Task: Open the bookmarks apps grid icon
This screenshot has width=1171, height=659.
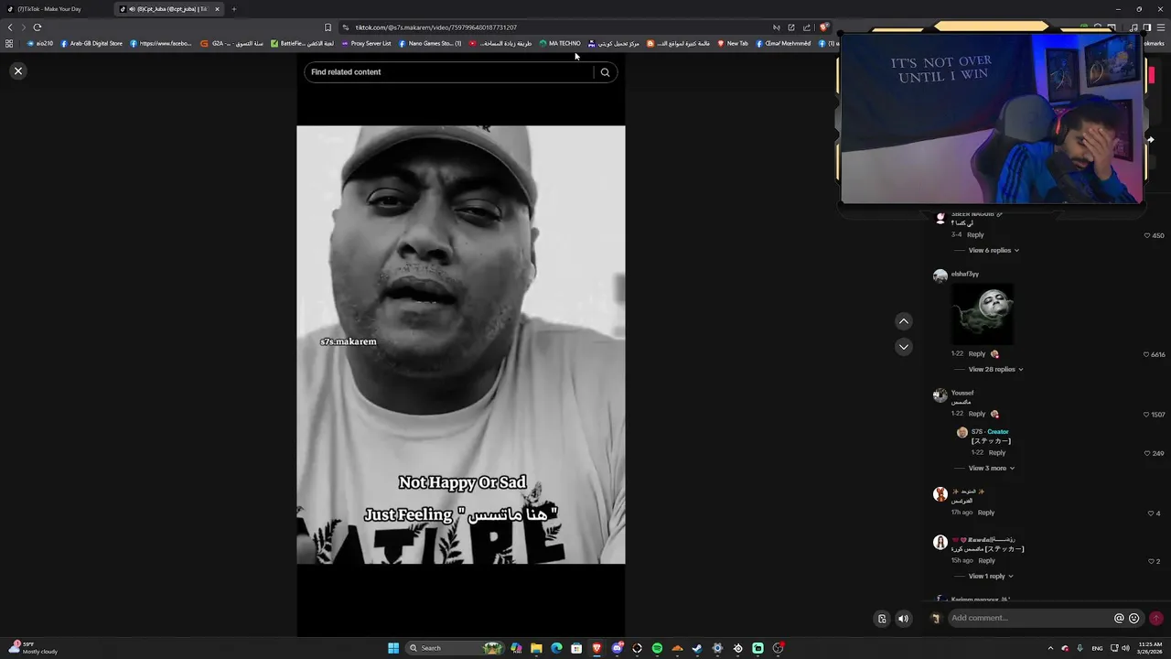Action: pyautogui.click(x=9, y=43)
